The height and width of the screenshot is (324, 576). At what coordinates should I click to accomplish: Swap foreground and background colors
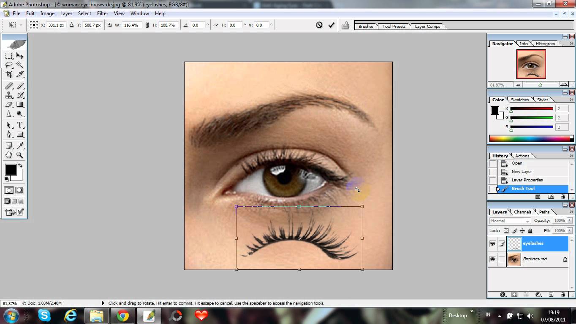[20, 165]
